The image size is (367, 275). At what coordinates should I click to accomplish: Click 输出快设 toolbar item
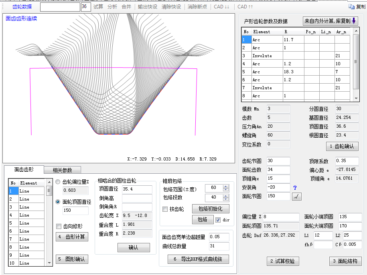click(x=148, y=7)
